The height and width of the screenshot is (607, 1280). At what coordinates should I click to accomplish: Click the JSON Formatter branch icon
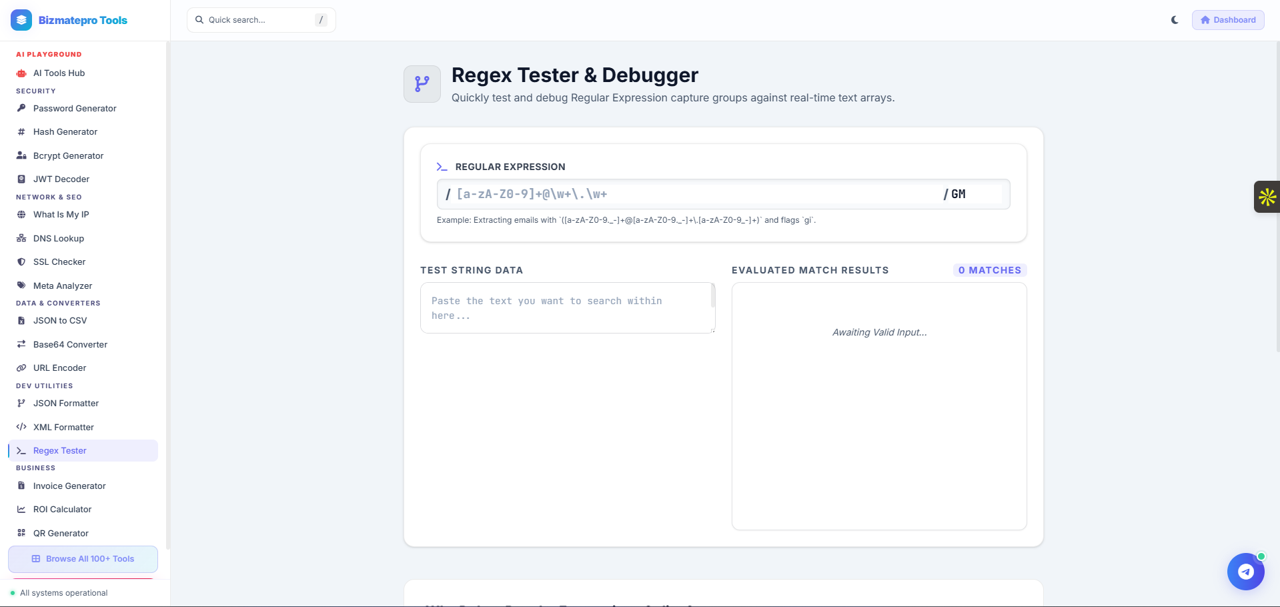click(x=21, y=404)
